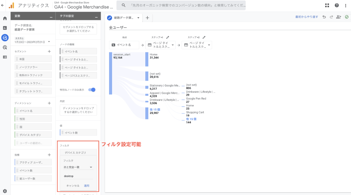Screen dimensions: 351x195
Task: Click the Stationery node with 6,317
Action: (147, 87)
